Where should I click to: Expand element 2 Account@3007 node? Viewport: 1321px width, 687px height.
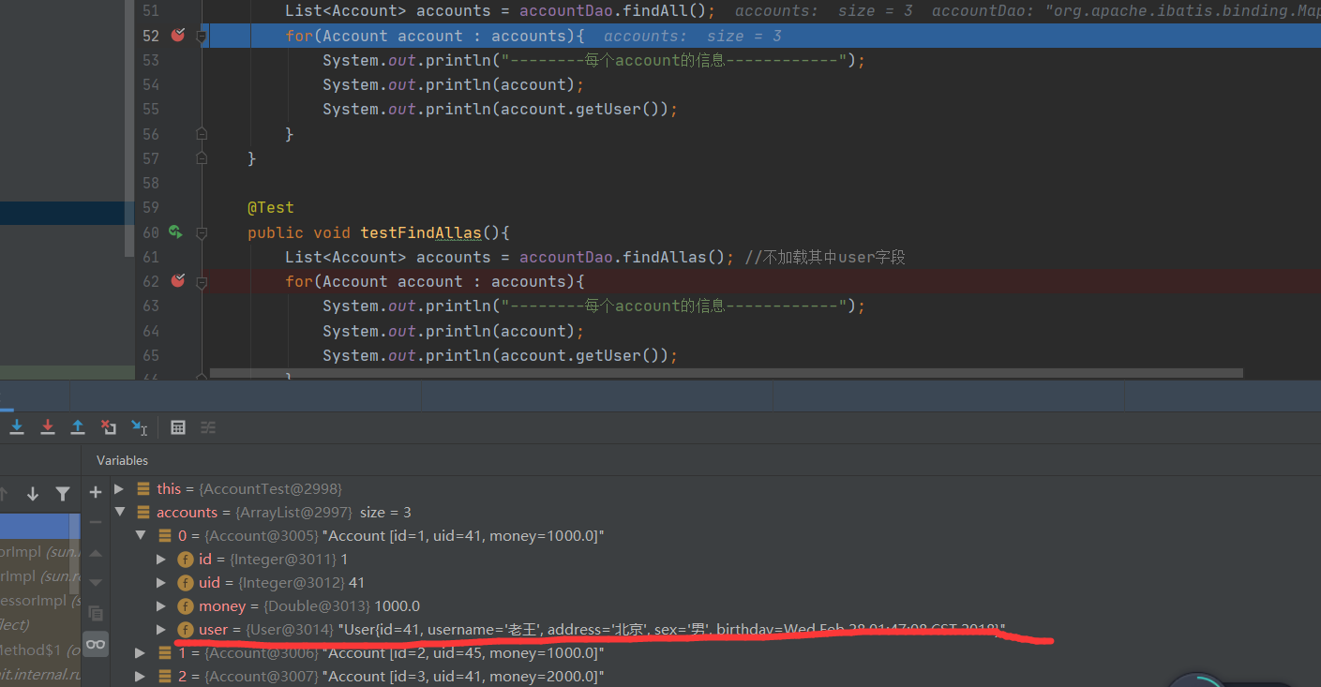coord(141,676)
